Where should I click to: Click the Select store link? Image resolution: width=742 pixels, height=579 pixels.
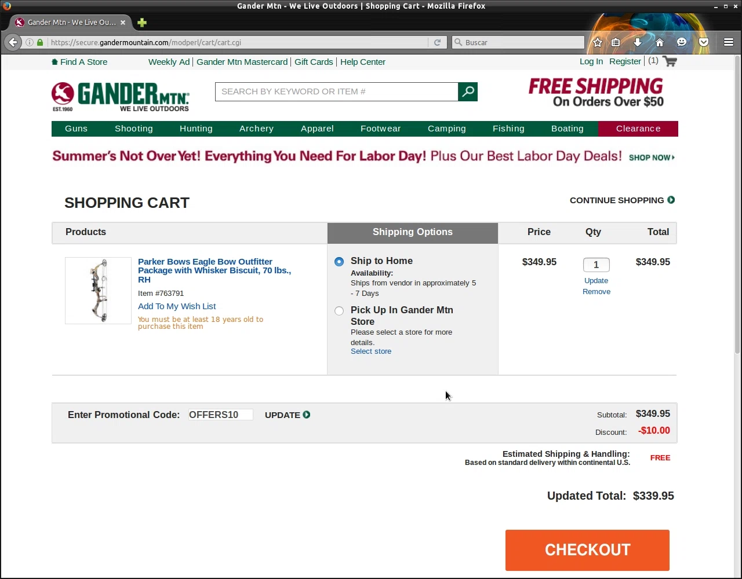click(371, 351)
